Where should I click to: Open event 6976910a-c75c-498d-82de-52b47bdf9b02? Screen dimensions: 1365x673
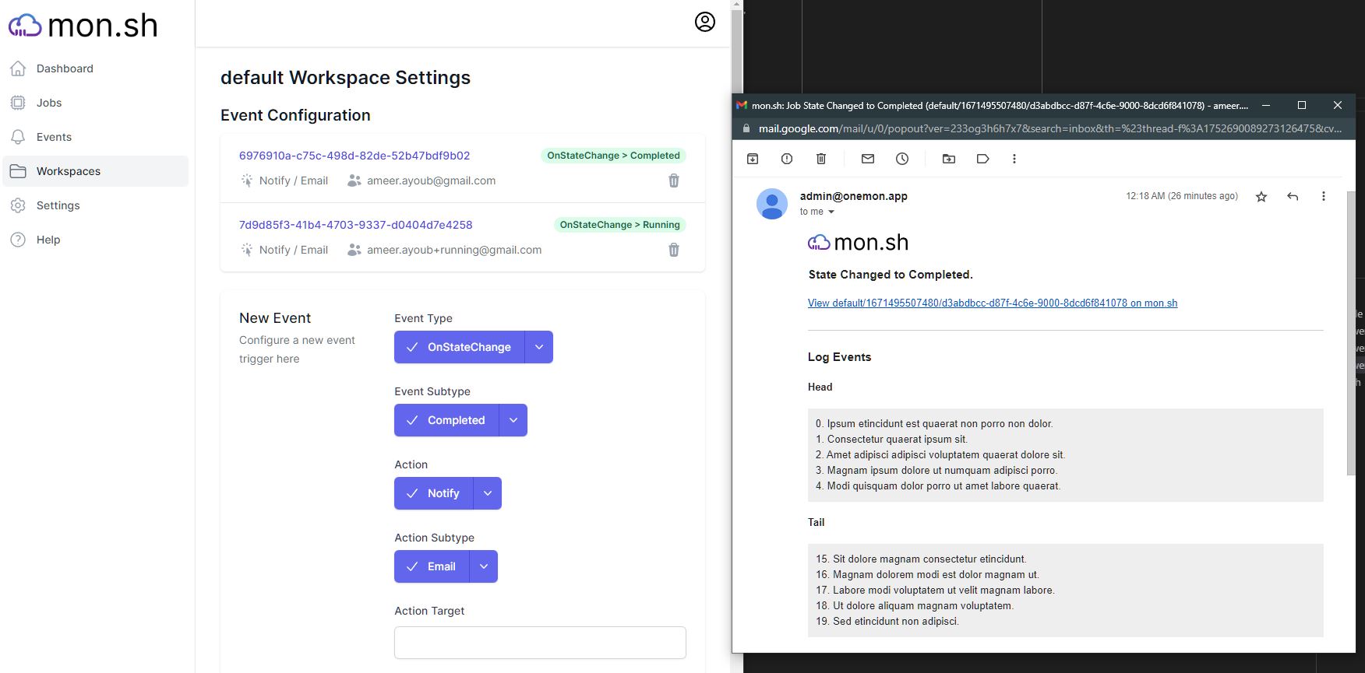[x=354, y=156]
